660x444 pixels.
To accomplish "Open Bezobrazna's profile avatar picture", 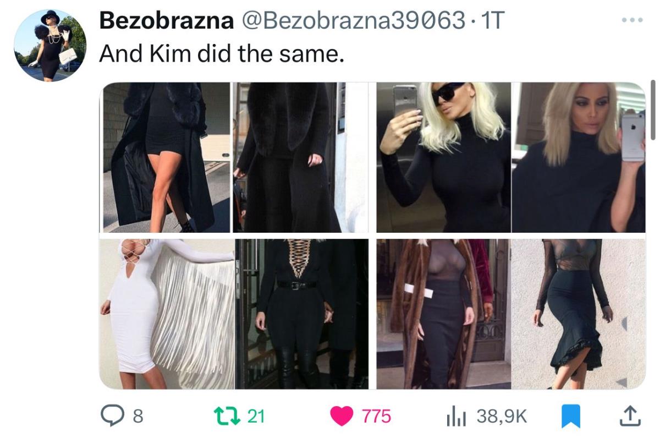I will click(x=50, y=46).
